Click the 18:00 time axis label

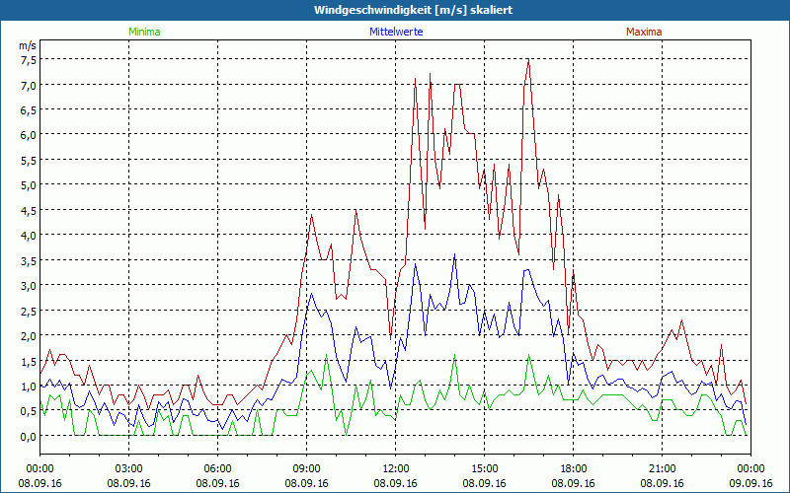tap(574, 469)
